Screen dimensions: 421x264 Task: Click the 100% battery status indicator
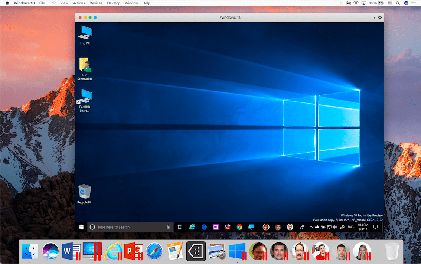(376, 3)
